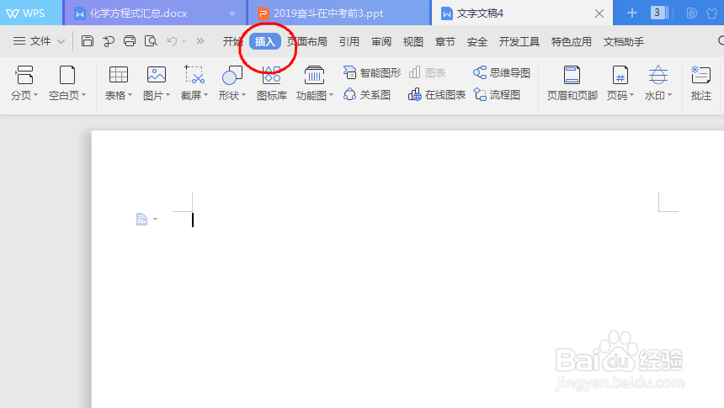Expand the 水印 dropdown arrow

669,95
